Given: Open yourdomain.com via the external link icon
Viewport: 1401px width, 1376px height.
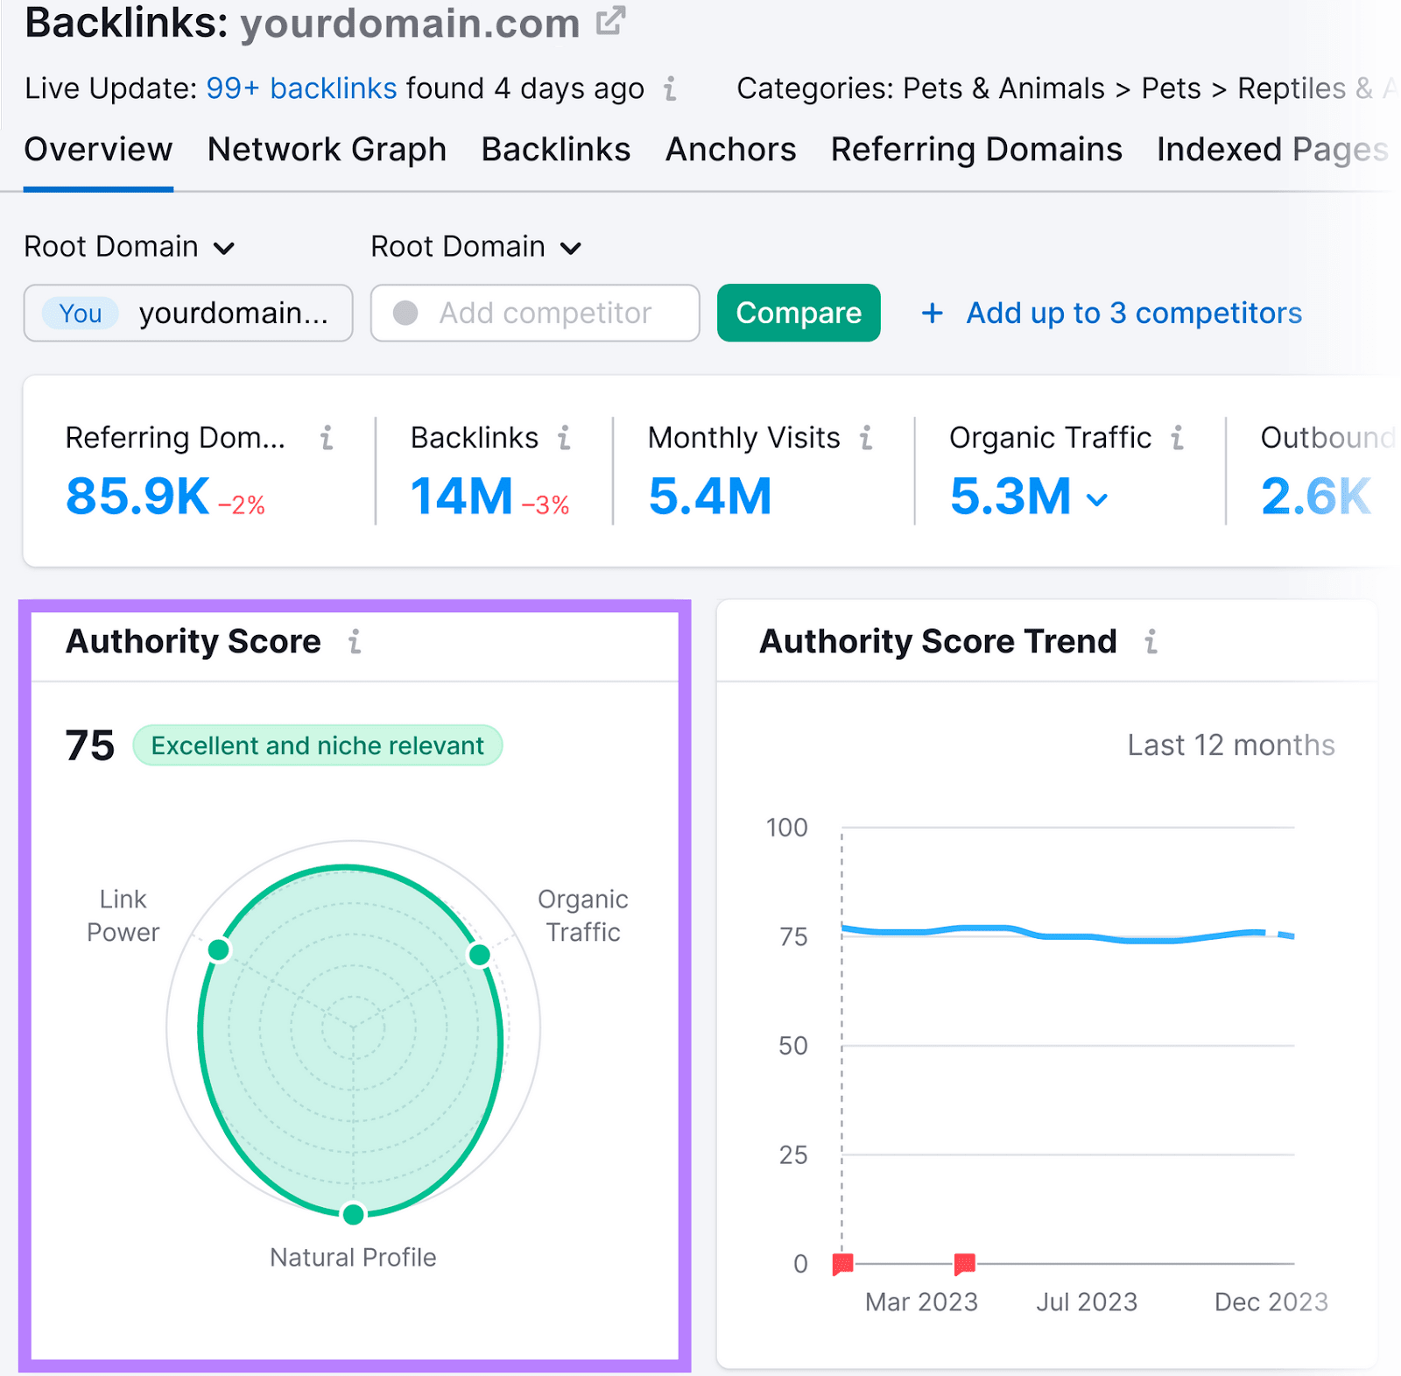Looking at the screenshot, I should tap(610, 21).
